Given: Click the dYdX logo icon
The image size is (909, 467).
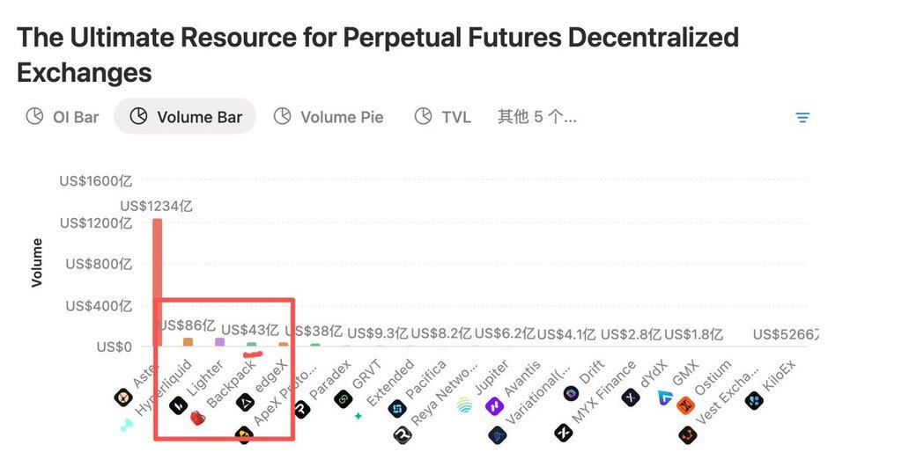Looking at the screenshot, I should pyautogui.click(x=631, y=398).
